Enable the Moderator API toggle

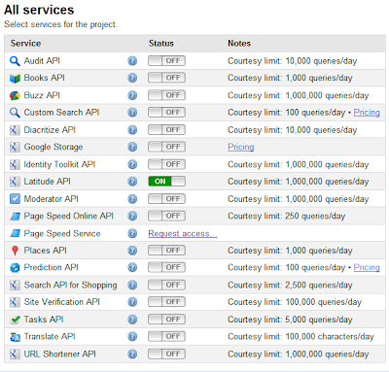pyautogui.click(x=166, y=199)
